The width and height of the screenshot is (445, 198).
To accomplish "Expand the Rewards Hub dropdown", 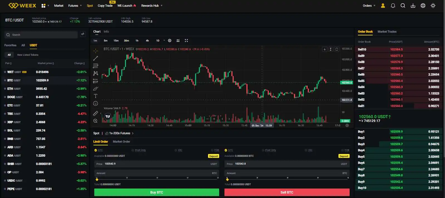I will tap(152, 6).
